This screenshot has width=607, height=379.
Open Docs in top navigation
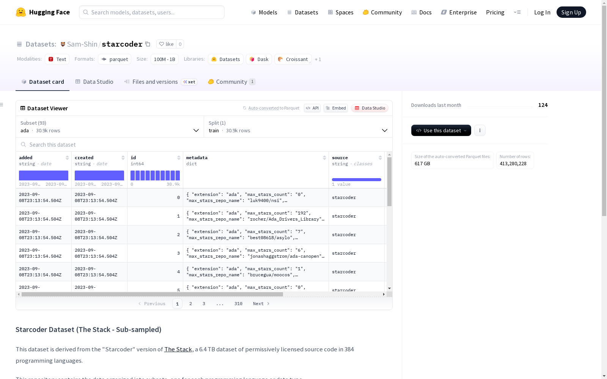point(421,12)
